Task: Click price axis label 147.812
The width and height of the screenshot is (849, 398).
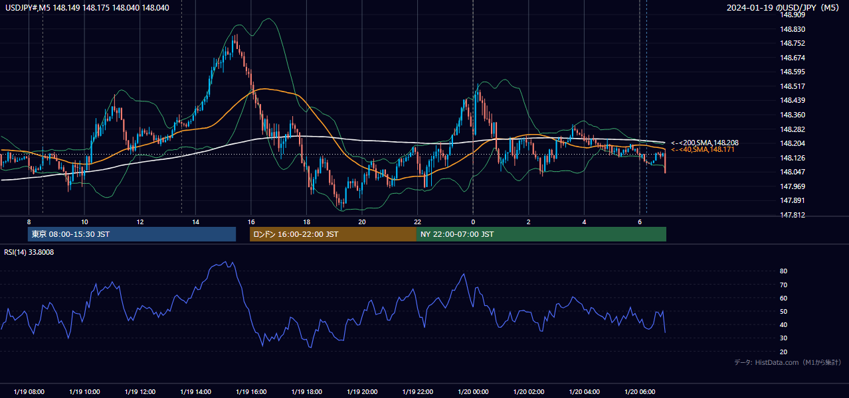Action: click(x=793, y=215)
